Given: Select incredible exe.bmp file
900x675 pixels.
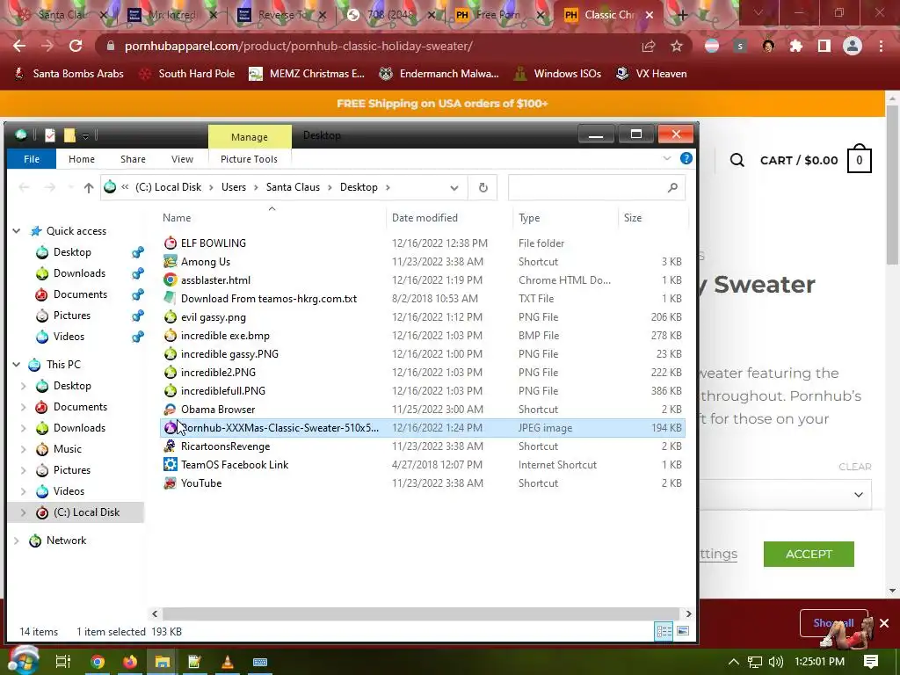Looking at the screenshot, I should [422, 336].
